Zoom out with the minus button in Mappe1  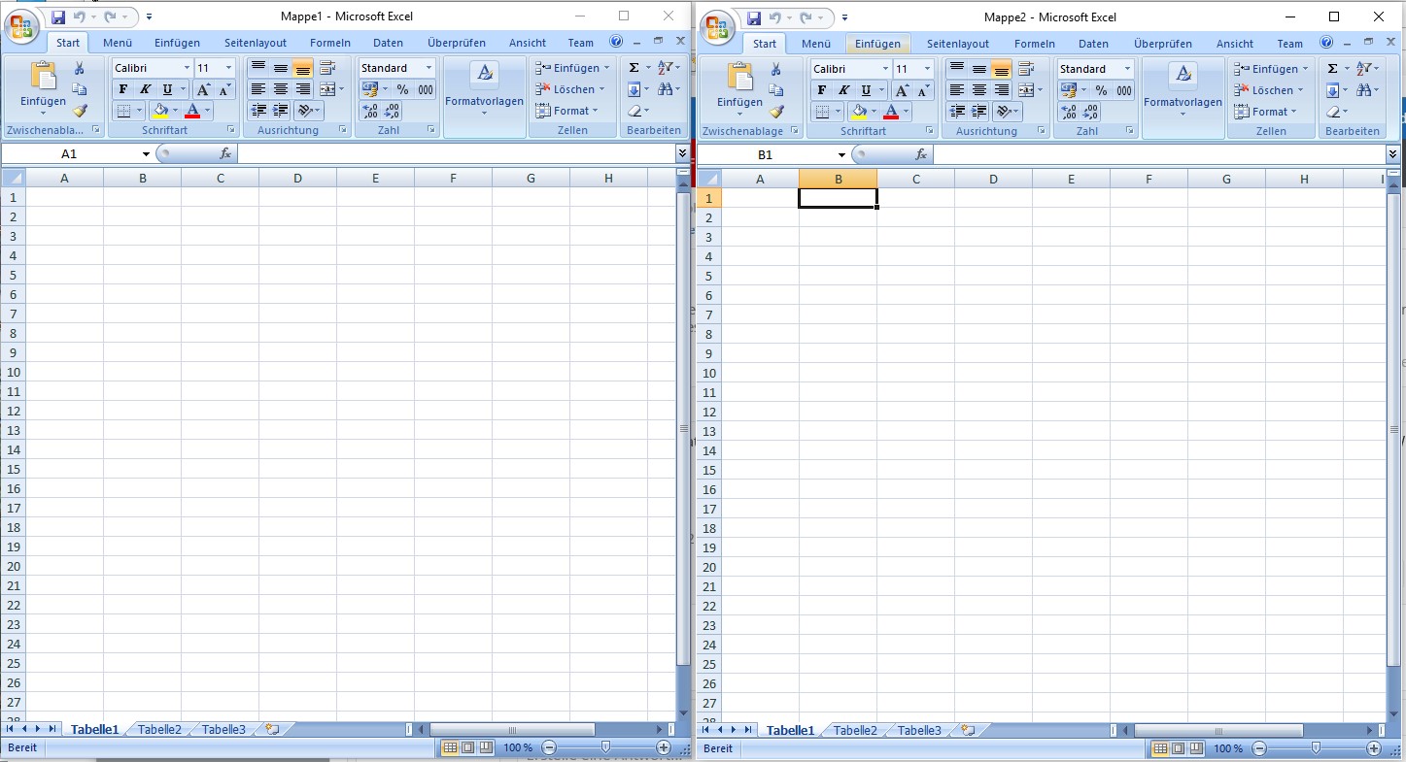tap(549, 747)
